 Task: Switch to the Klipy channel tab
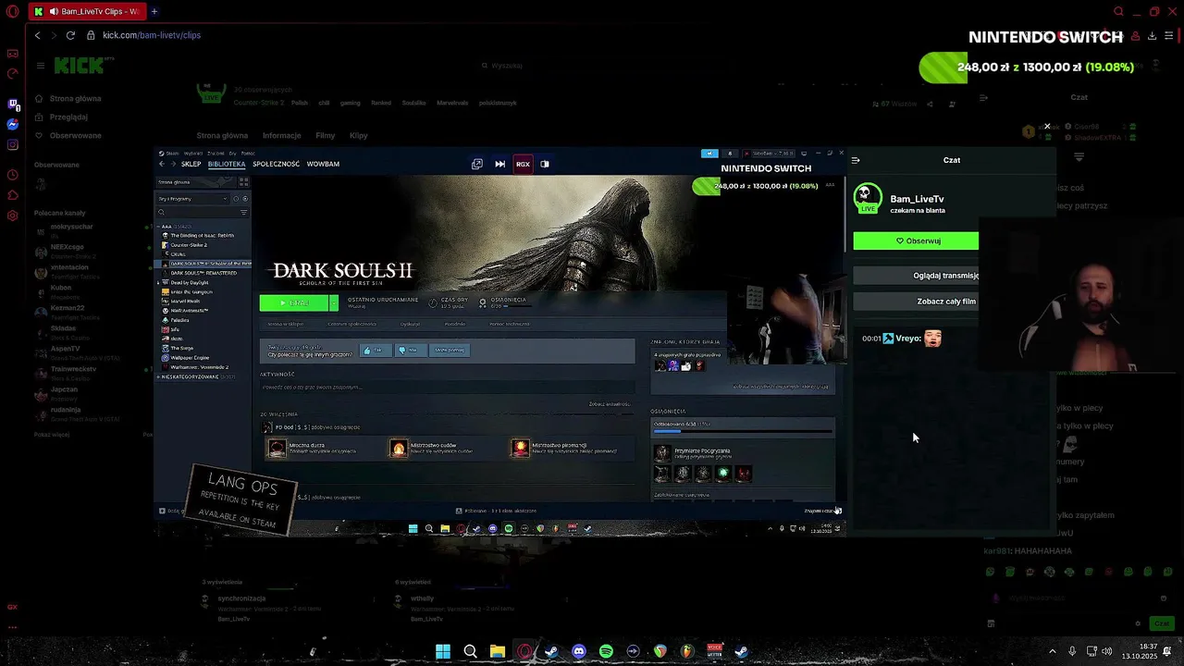click(x=359, y=135)
